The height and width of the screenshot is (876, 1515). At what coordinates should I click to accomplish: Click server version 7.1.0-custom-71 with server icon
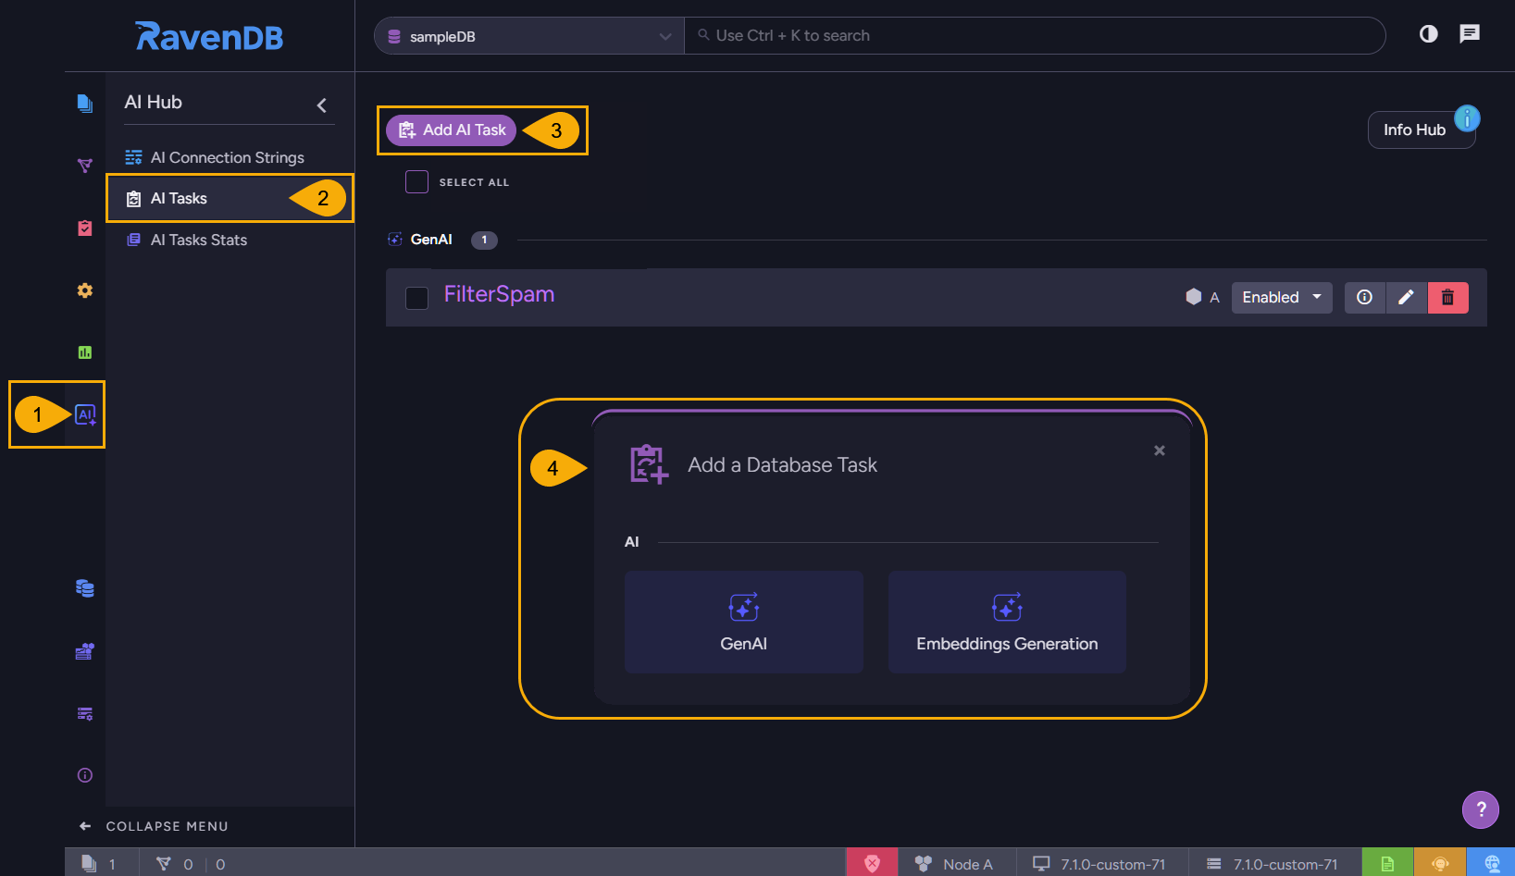tap(1273, 863)
